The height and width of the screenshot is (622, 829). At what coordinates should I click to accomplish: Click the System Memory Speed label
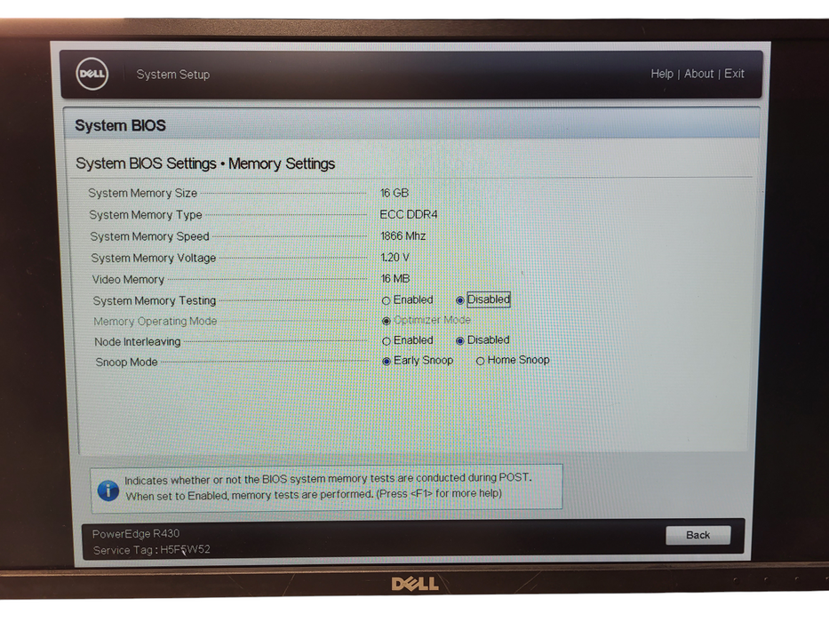149,236
